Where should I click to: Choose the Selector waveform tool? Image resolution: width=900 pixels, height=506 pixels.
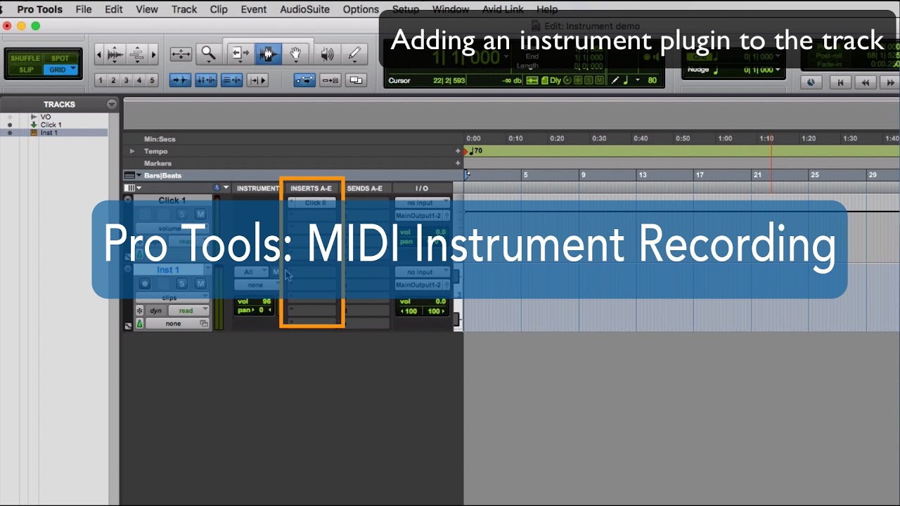point(268,53)
